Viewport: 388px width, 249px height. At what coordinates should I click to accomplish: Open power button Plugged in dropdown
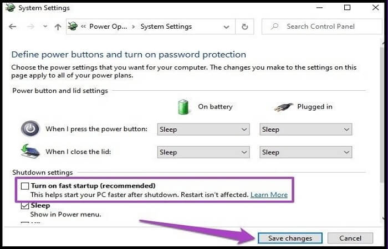tap(306, 129)
